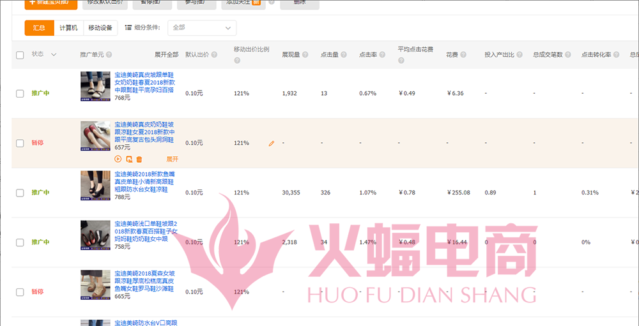This screenshot has height=326, width=639.
Task: Click impressions value 30,355
Action: [x=291, y=193]
